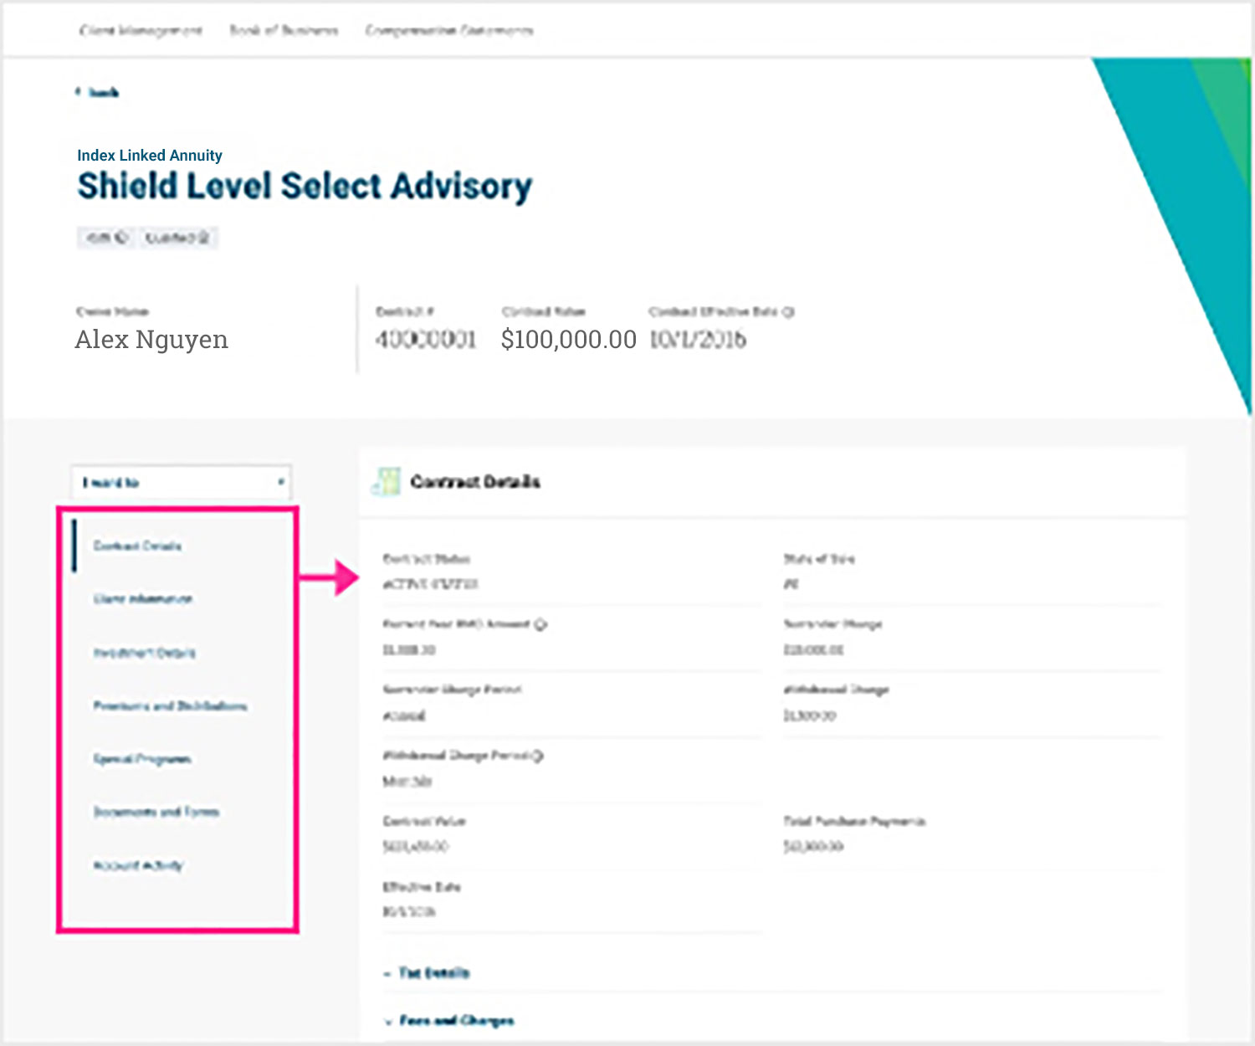The image size is (1255, 1046).
Task: Select Contract Details in the side menu
Action: 137,546
